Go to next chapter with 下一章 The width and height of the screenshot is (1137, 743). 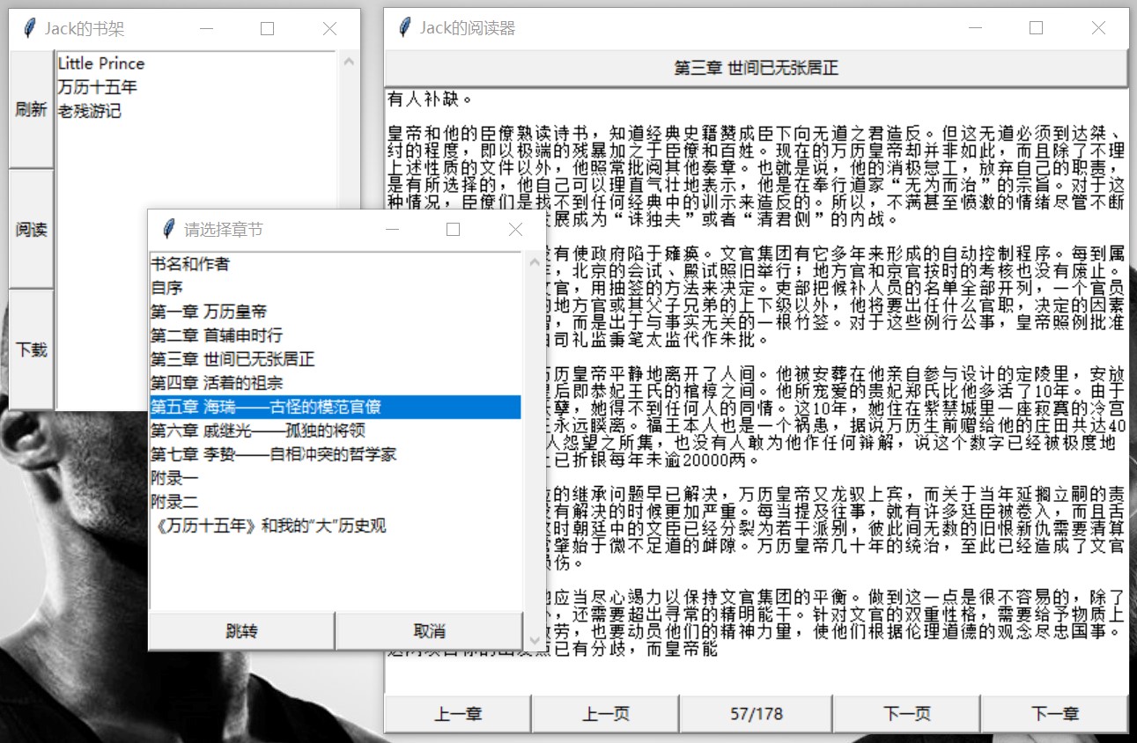click(1055, 713)
